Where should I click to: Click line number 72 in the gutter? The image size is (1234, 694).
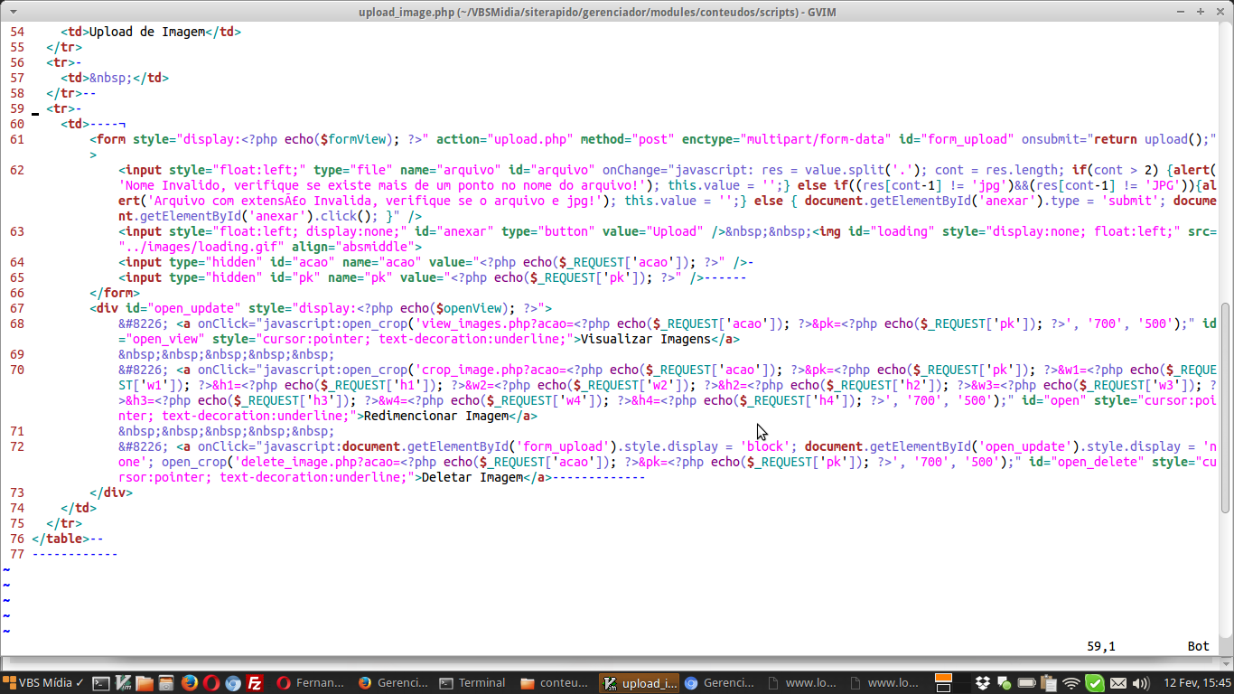pyautogui.click(x=17, y=447)
